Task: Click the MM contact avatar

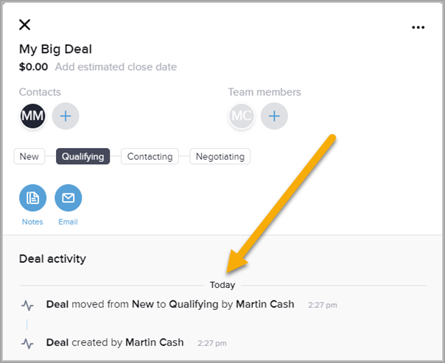Action: tap(32, 116)
